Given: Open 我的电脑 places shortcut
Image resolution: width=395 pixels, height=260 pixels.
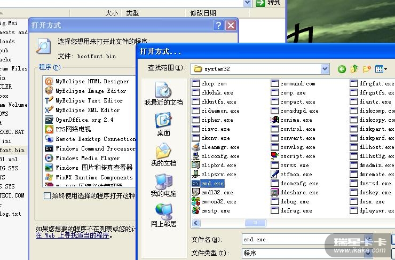Looking at the screenshot, I should coord(163,185).
